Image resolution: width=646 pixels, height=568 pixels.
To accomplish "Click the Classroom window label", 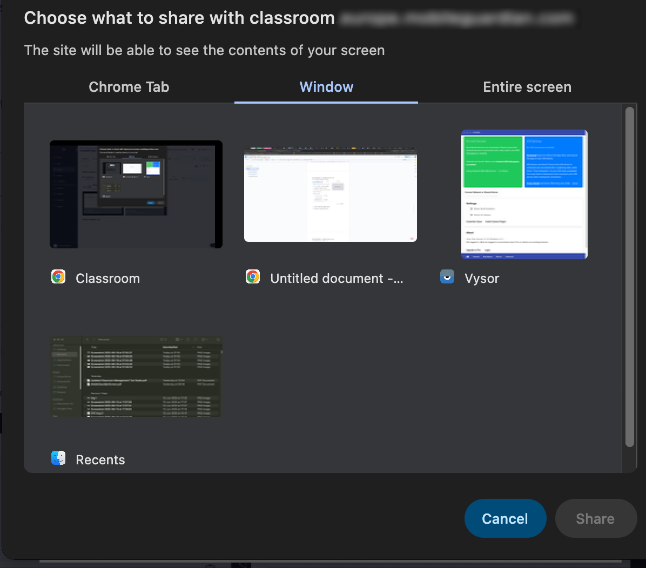I will (x=107, y=279).
